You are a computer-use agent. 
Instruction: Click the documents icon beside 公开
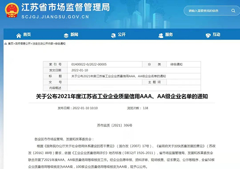pyautogui.click(x=113, y=36)
